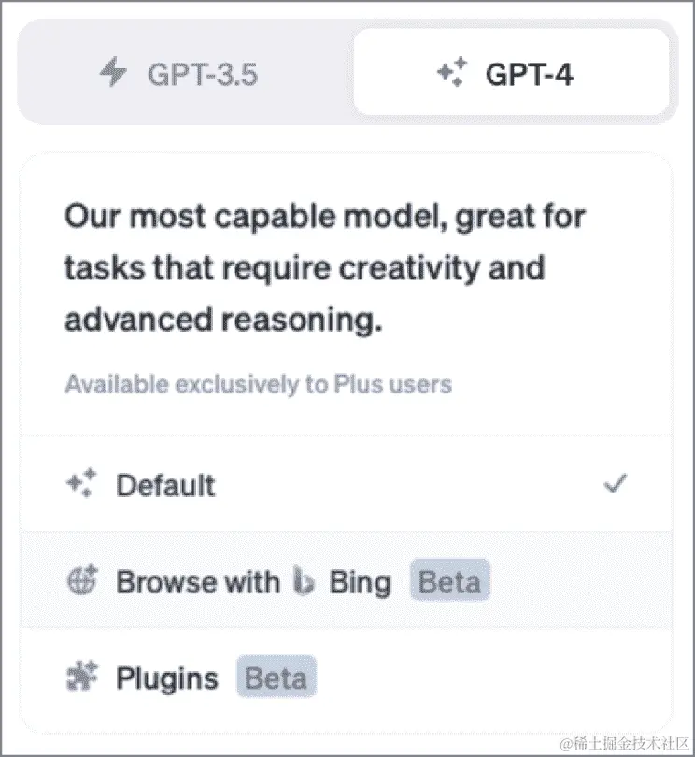Click the sparkles icon beside Default
695x757 pixels.
pyautogui.click(x=81, y=483)
